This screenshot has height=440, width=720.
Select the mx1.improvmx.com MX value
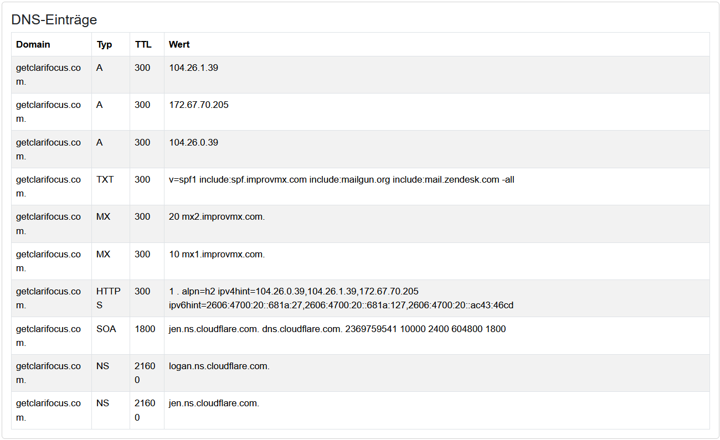pos(217,254)
